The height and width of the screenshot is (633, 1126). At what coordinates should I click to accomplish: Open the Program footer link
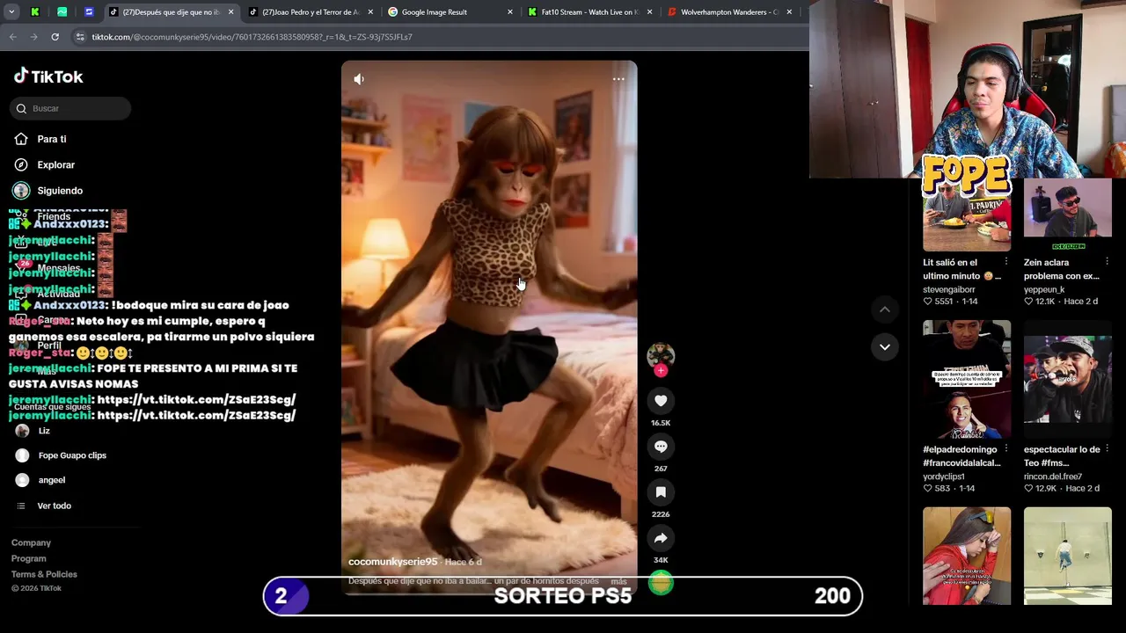28,558
